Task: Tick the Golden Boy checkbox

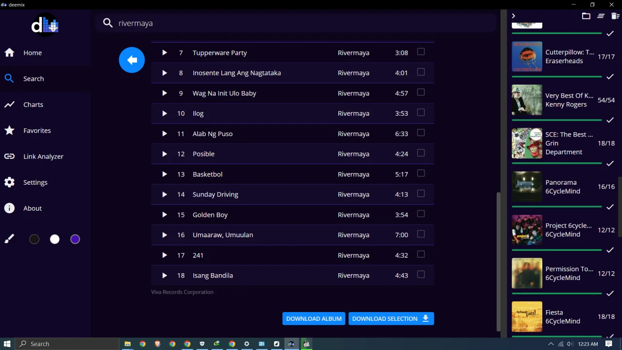Action: 421,214
